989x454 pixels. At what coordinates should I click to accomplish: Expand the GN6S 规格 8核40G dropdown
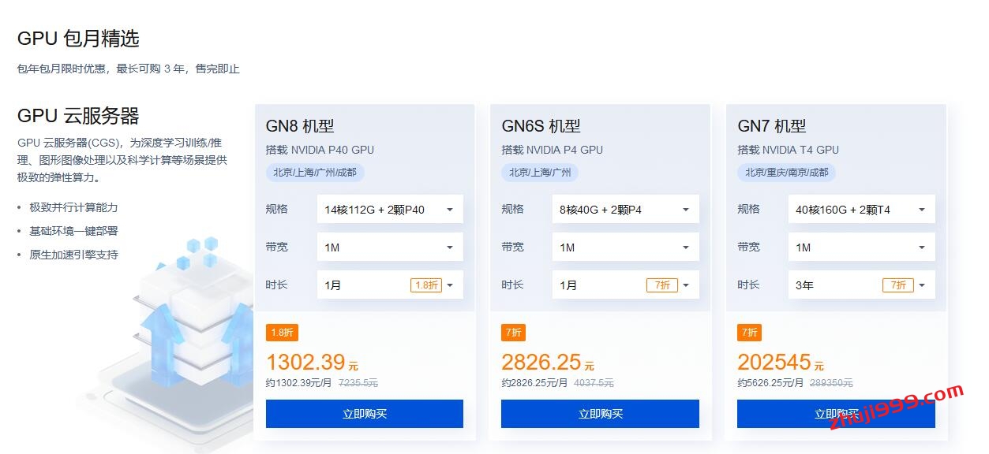[x=625, y=210]
